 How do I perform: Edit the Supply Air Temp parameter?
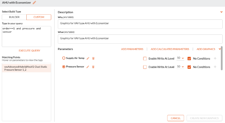88,58
